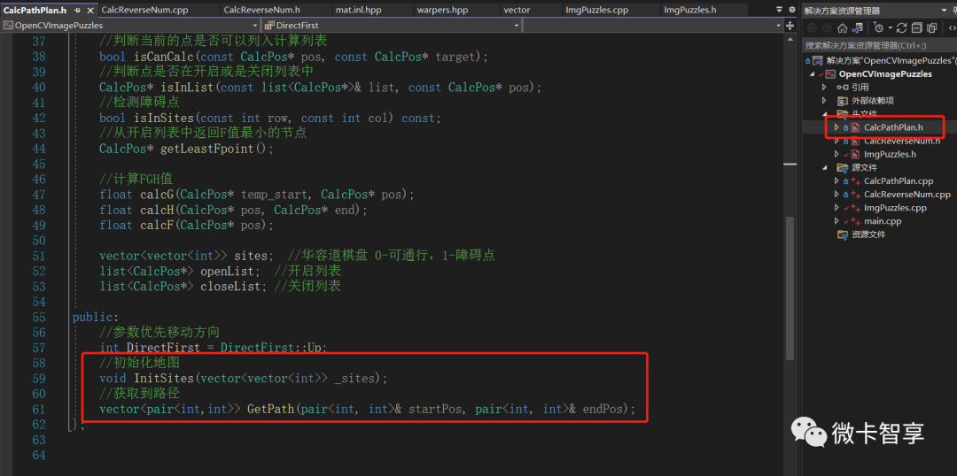The width and height of the screenshot is (957, 476).
Task: Click the InitSites method name
Action: click(x=164, y=379)
